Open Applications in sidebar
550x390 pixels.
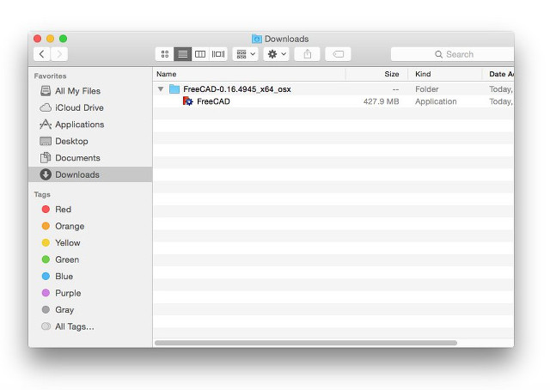click(90, 125)
